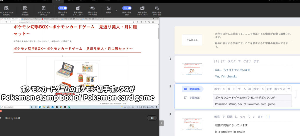The height and width of the screenshot is (136, 300).
Task: Click the 切手 word chip in row 2
Action: pyautogui.click(x=269, y=89)
